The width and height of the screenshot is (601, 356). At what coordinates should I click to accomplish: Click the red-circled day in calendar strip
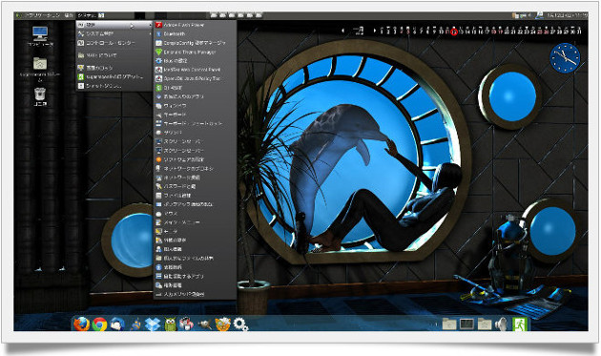pos(454,31)
